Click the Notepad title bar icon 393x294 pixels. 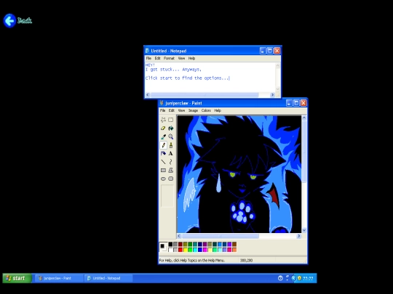pyautogui.click(x=147, y=51)
